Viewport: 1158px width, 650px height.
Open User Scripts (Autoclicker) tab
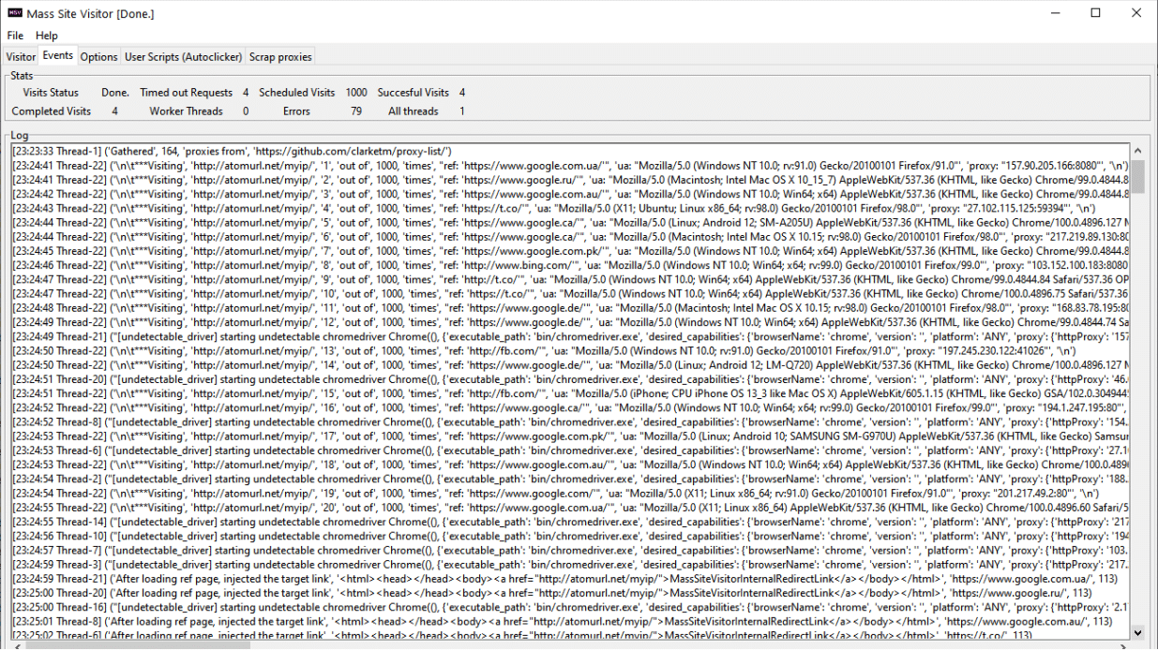pos(183,57)
